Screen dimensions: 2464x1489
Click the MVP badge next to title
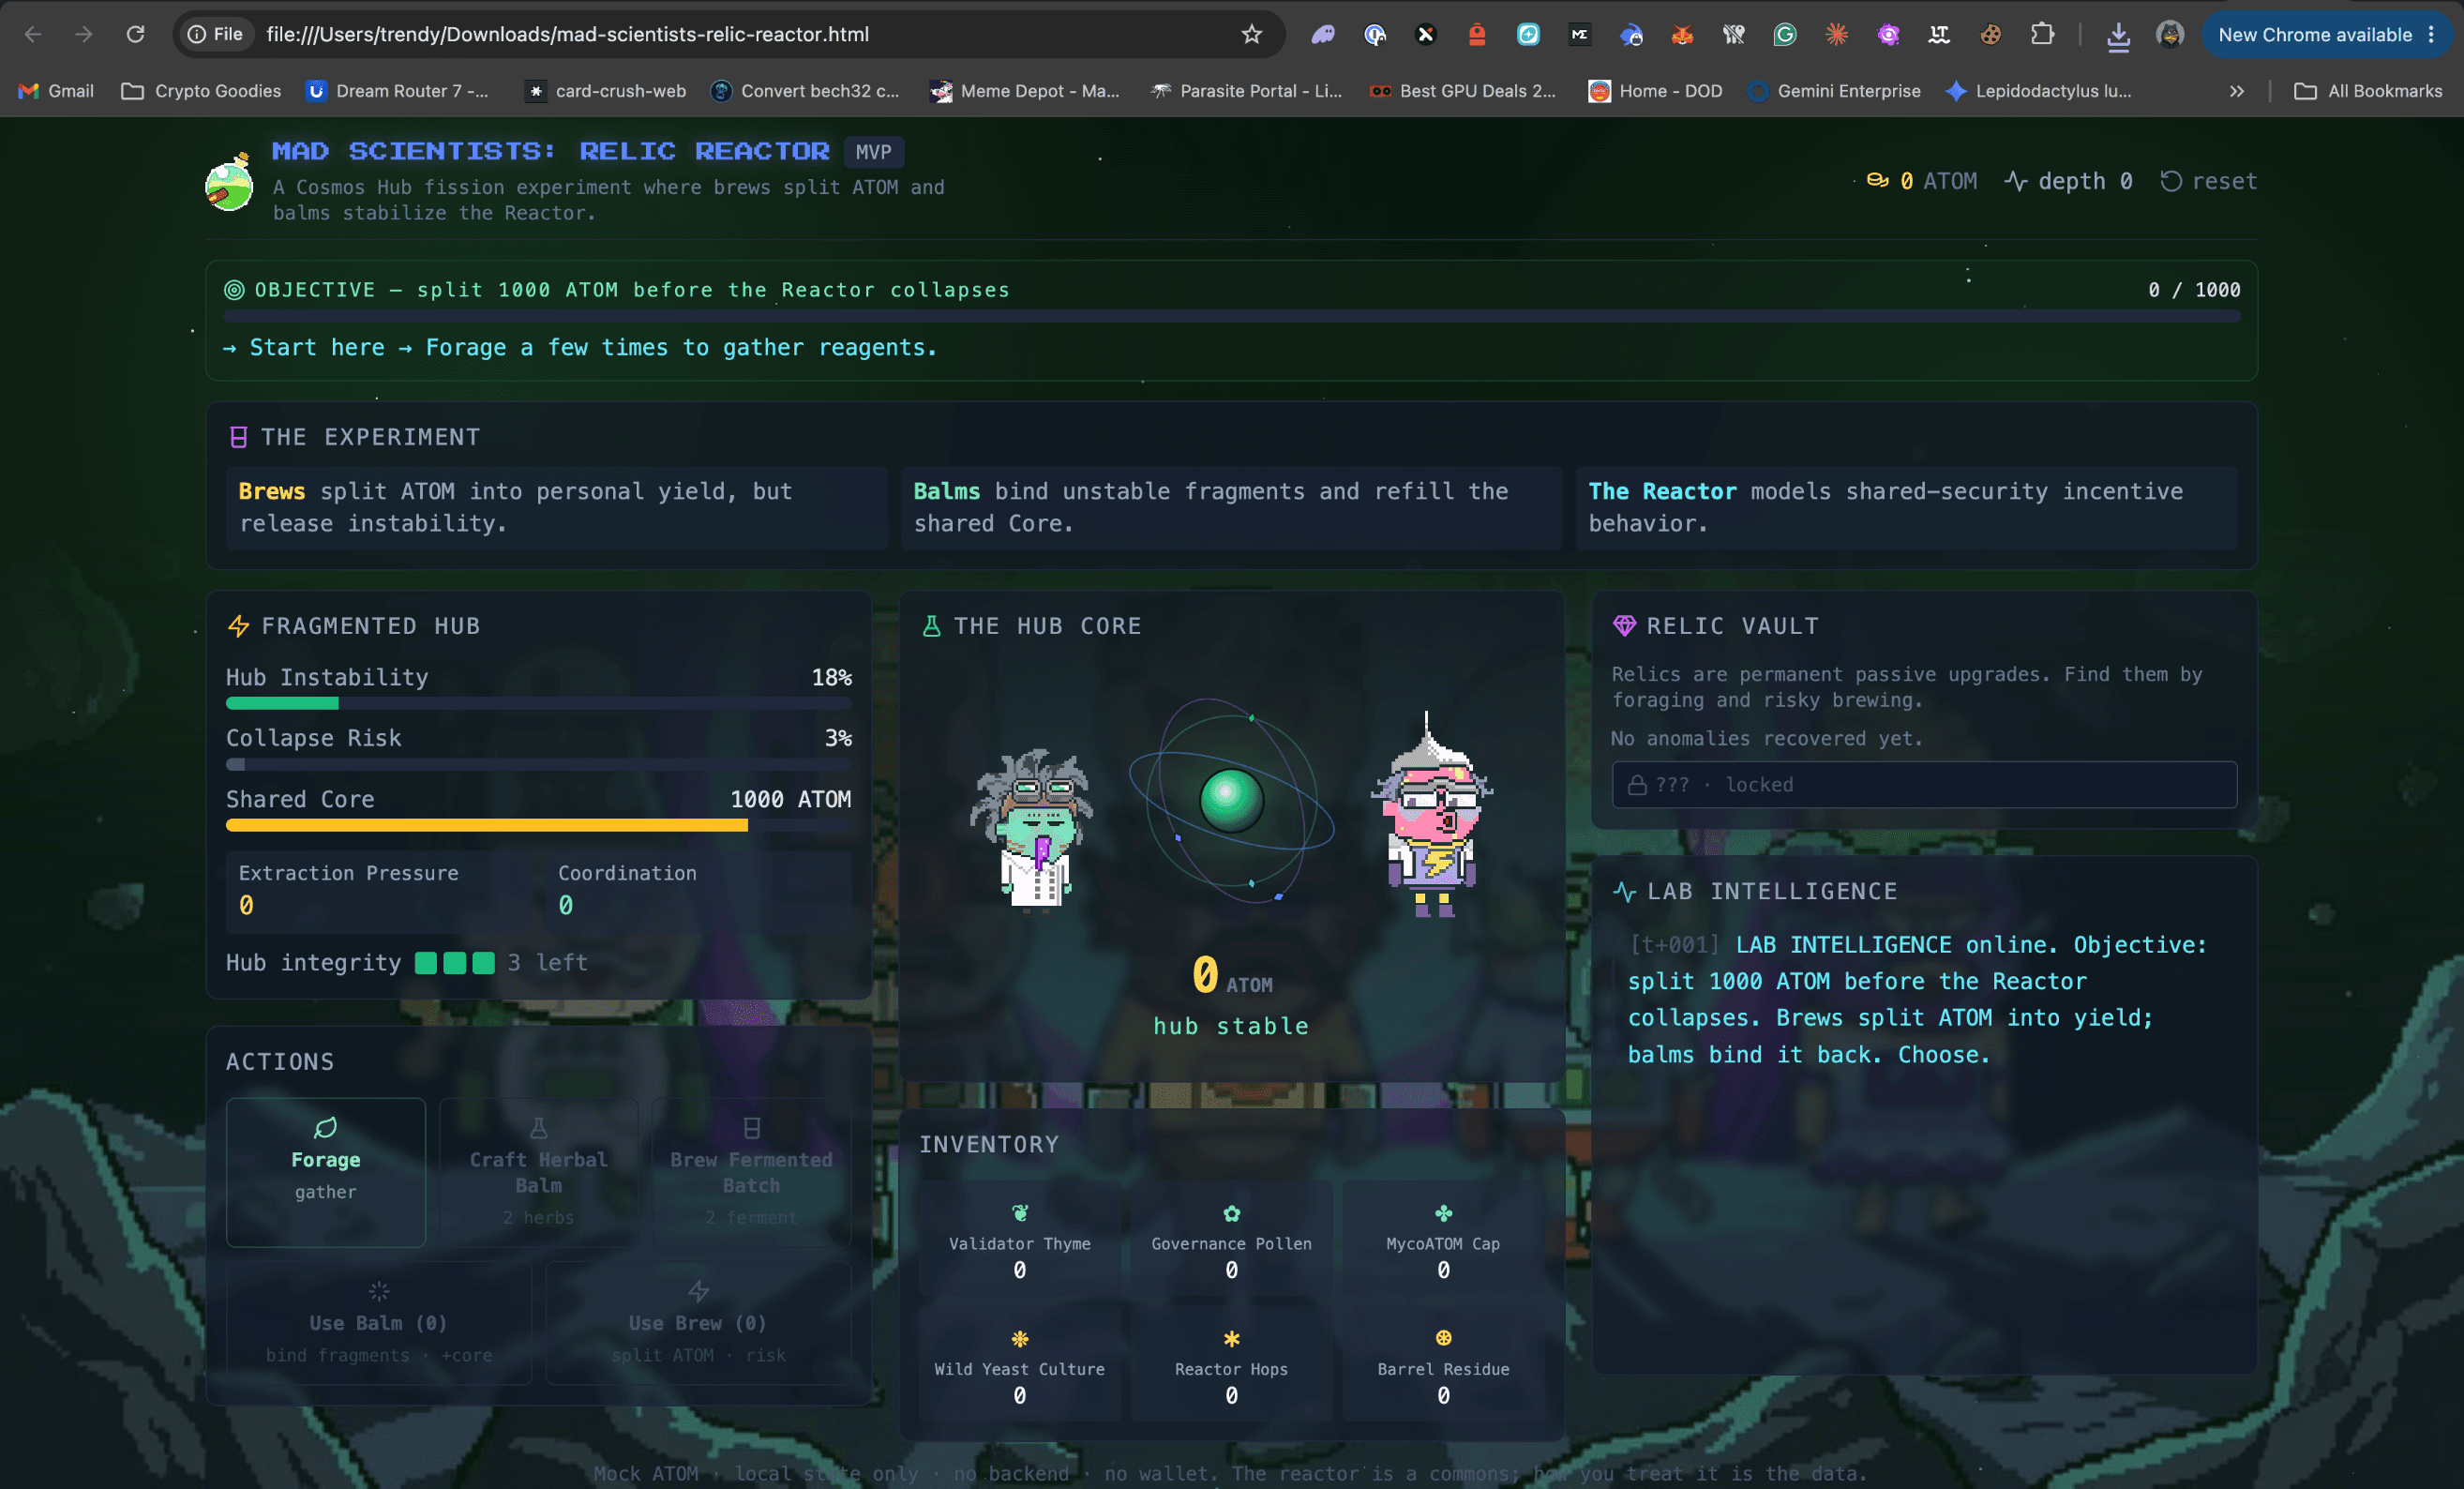[x=873, y=152]
